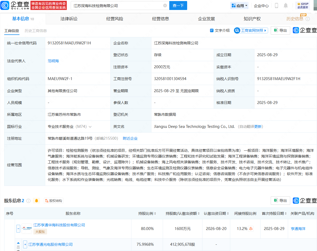Screen dimensions: 317x251
Task: Click the info icon next to 股东信息
Action: pyautogui.click(x=28, y=201)
